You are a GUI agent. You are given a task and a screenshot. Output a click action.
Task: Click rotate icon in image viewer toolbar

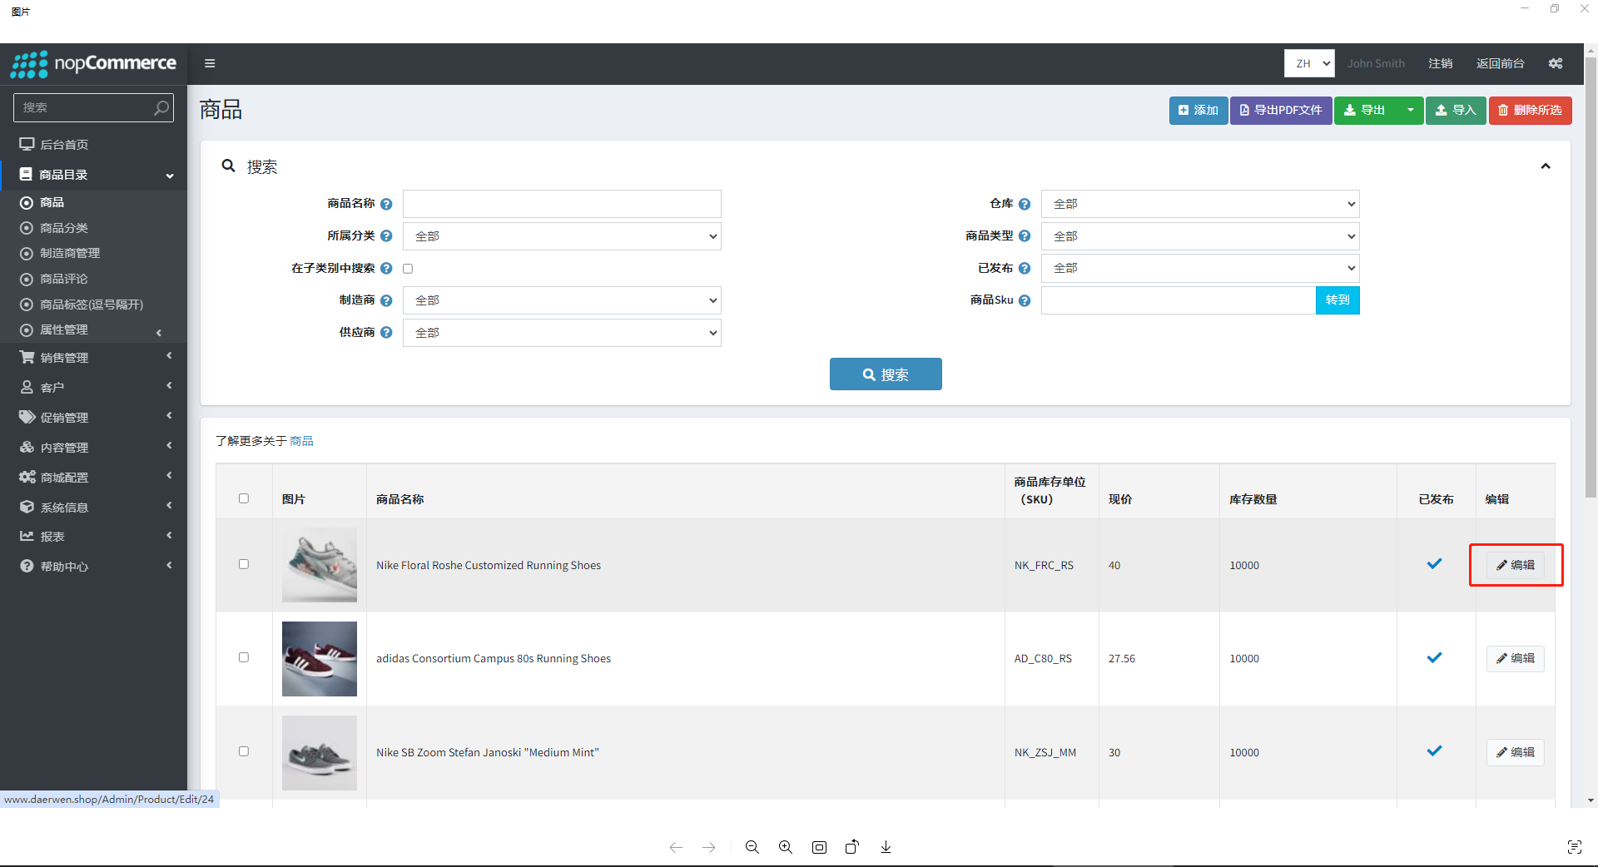point(852,847)
